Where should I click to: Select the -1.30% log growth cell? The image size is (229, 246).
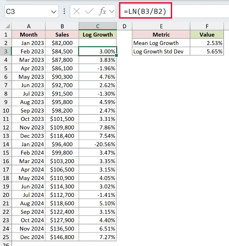[98, 94]
